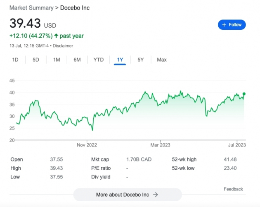Click the Follow button
This screenshot has width=260, height=207.
[x=232, y=25]
